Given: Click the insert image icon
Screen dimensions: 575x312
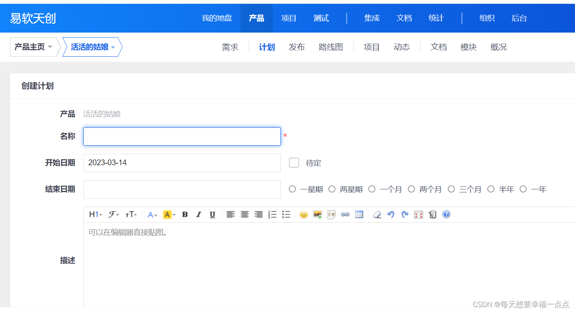Looking at the screenshot, I should [317, 215].
